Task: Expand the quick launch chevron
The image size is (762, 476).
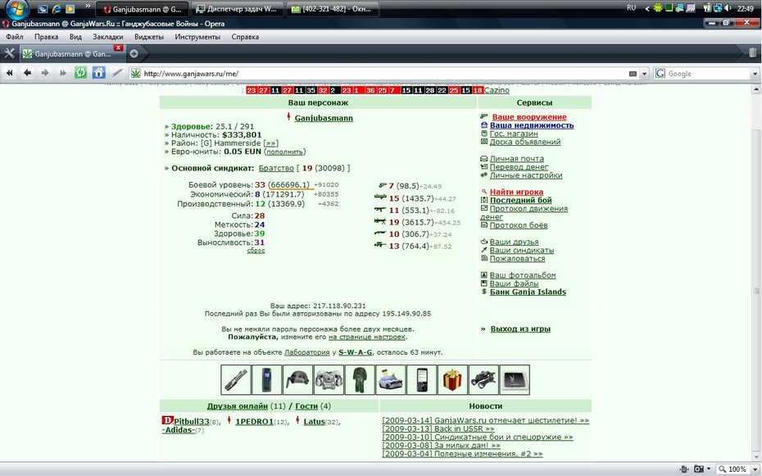Action: click(88, 7)
